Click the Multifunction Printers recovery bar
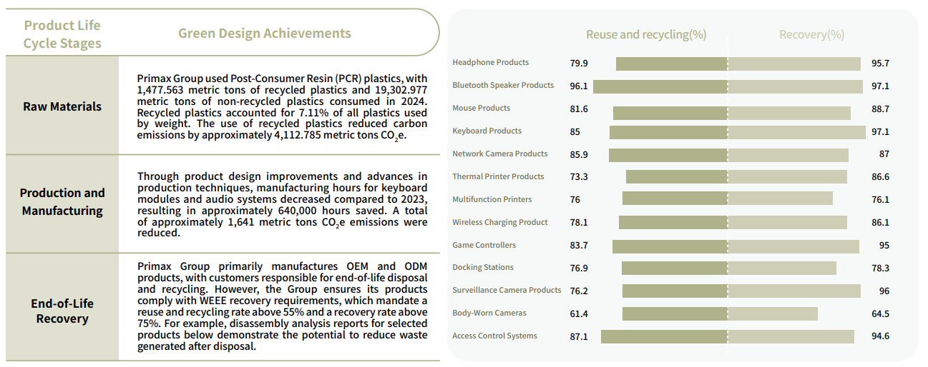The width and height of the screenshot is (928, 367). (x=781, y=198)
